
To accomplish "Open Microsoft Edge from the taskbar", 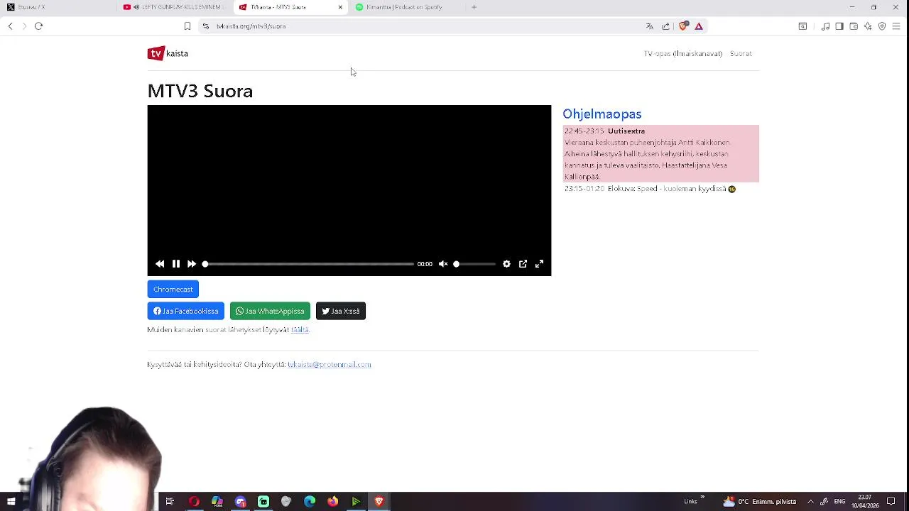I will click(x=310, y=502).
